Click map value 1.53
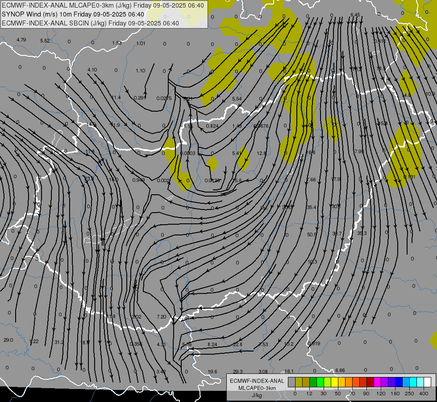437x402 pixels. pos(117,43)
